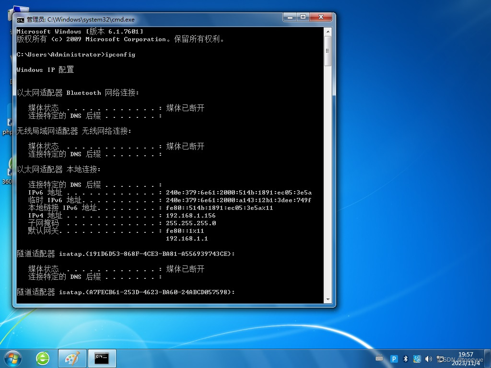Launch the browser from the taskbar
The width and height of the screenshot is (491, 368).
(43, 358)
